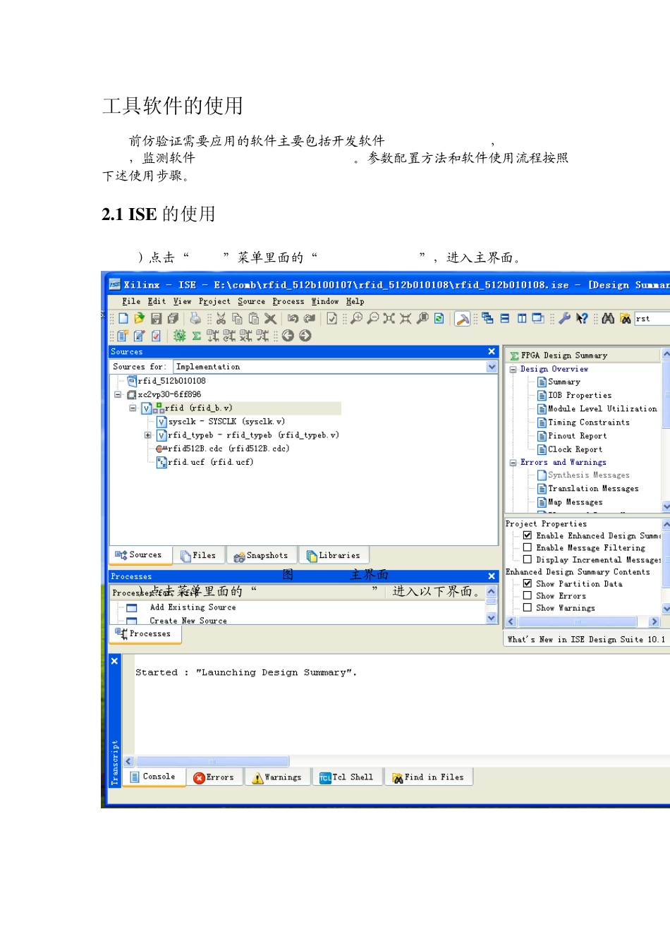Expand the rfid_typeb tree node
The width and height of the screenshot is (670, 948).
[147, 435]
